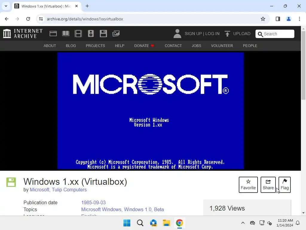Open Chrome three-dot menu

(x=299, y=19)
